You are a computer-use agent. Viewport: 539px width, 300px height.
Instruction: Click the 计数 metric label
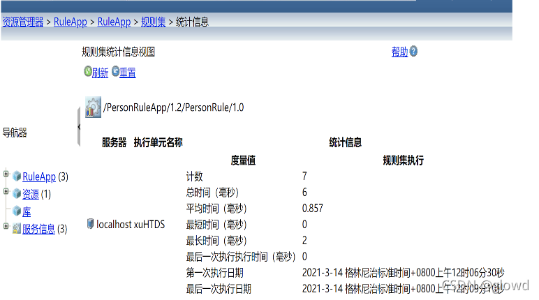195,177
